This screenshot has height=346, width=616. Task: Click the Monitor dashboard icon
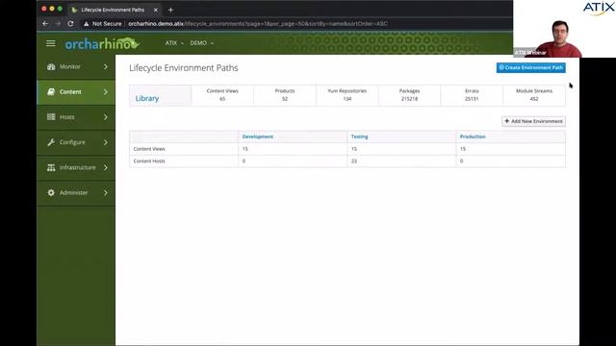(51, 66)
